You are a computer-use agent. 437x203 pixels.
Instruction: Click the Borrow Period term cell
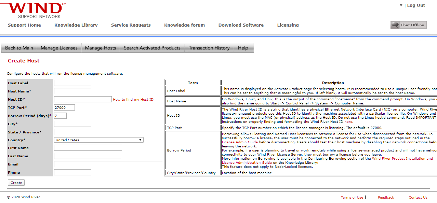193,150
